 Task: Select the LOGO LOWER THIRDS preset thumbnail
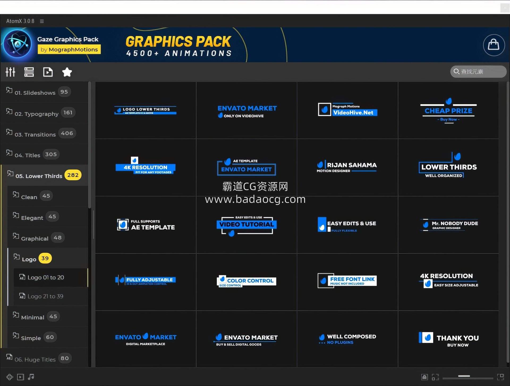point(146,110)
